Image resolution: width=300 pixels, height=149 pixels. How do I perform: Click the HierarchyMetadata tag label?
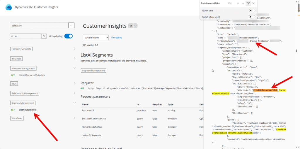tap(21, 49)
